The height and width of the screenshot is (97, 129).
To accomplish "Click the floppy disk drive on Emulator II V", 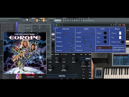I will click(100, 61).
